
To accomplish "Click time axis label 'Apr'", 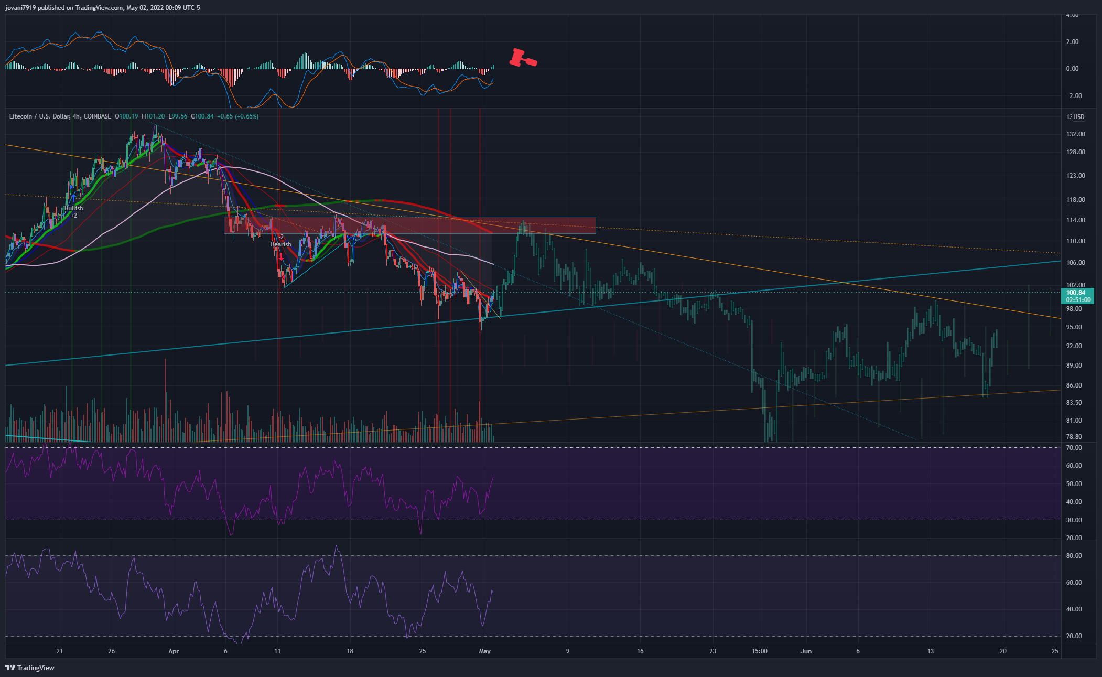I will [174, 651].
